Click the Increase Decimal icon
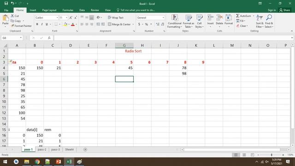The image size is (295, 166). 158,24
